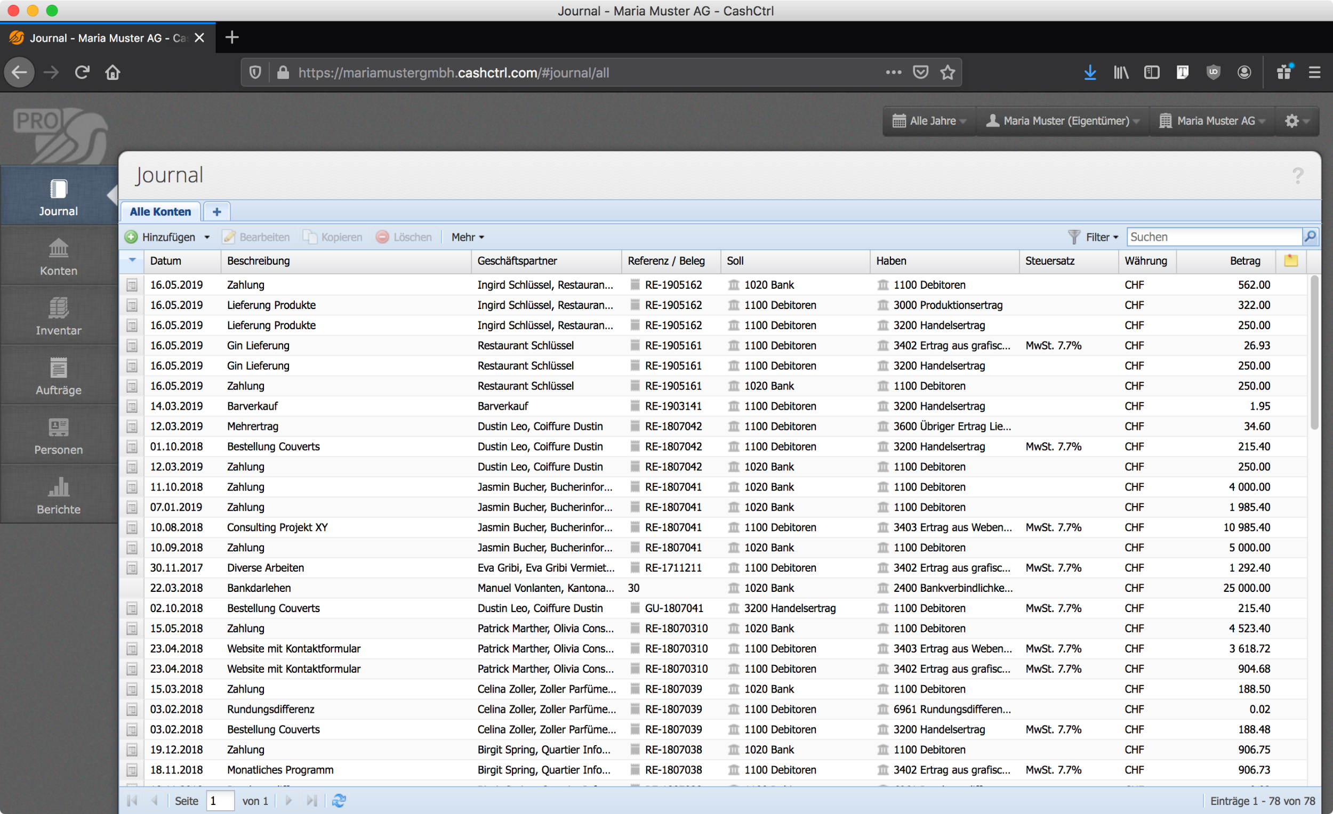Screen dimensions: 1333x814
Task: Close the Journal browser tab
Action: 199,38
